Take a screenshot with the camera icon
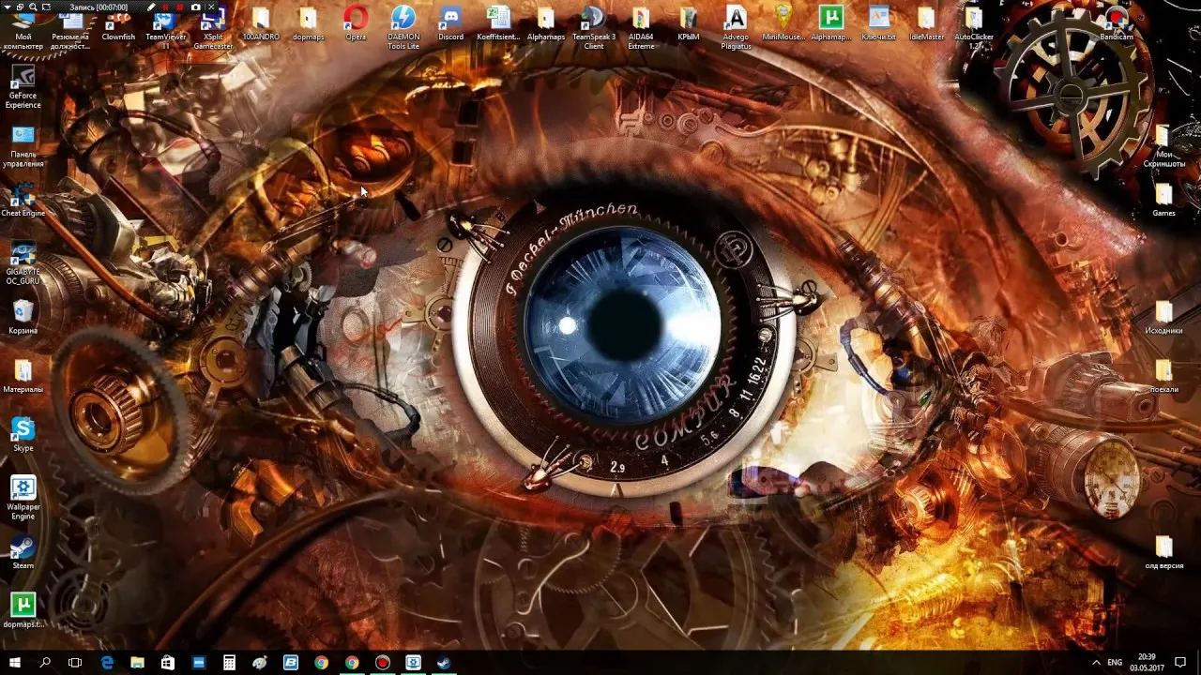 click(x=195, y=7)
